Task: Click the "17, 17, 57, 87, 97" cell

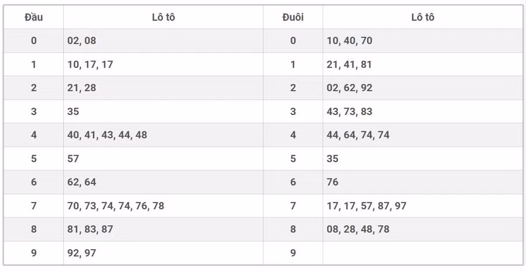Action: pyautogui.click(x=366, y=205)
